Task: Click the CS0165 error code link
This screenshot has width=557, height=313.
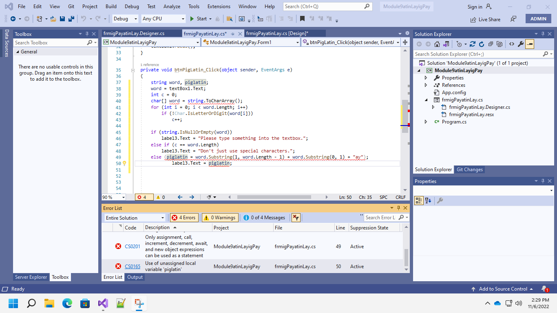Action: (x=132, y=267)
